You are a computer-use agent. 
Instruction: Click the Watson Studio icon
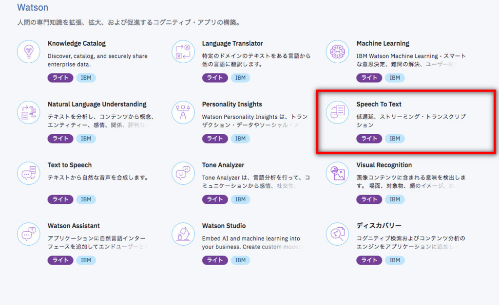pyautogui.click(x=183, y=234)
